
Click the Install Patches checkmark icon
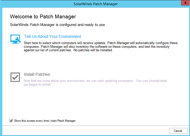point(15,77)
